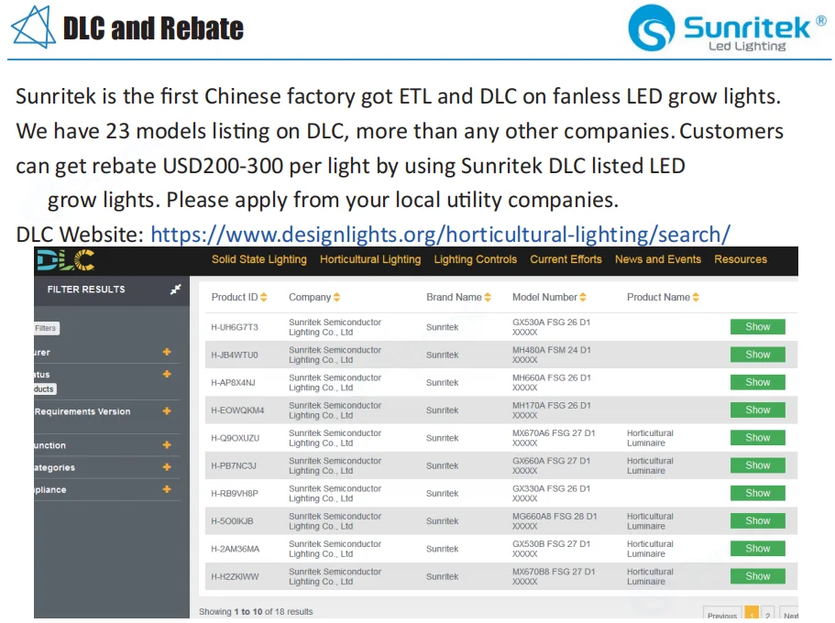Viewport: 835px width, 623px height.
Task: Select model GX660A FSG 27 D1 cell
Action: (551, 465)
